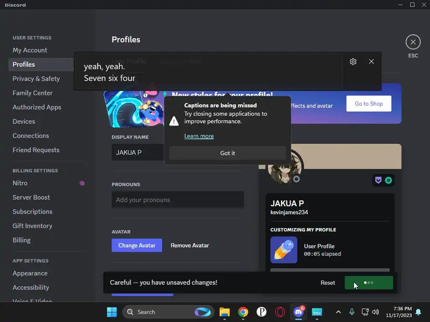Click Go to Shop button
This screenshot has height=322, width=430.
(x=369, y=104)
